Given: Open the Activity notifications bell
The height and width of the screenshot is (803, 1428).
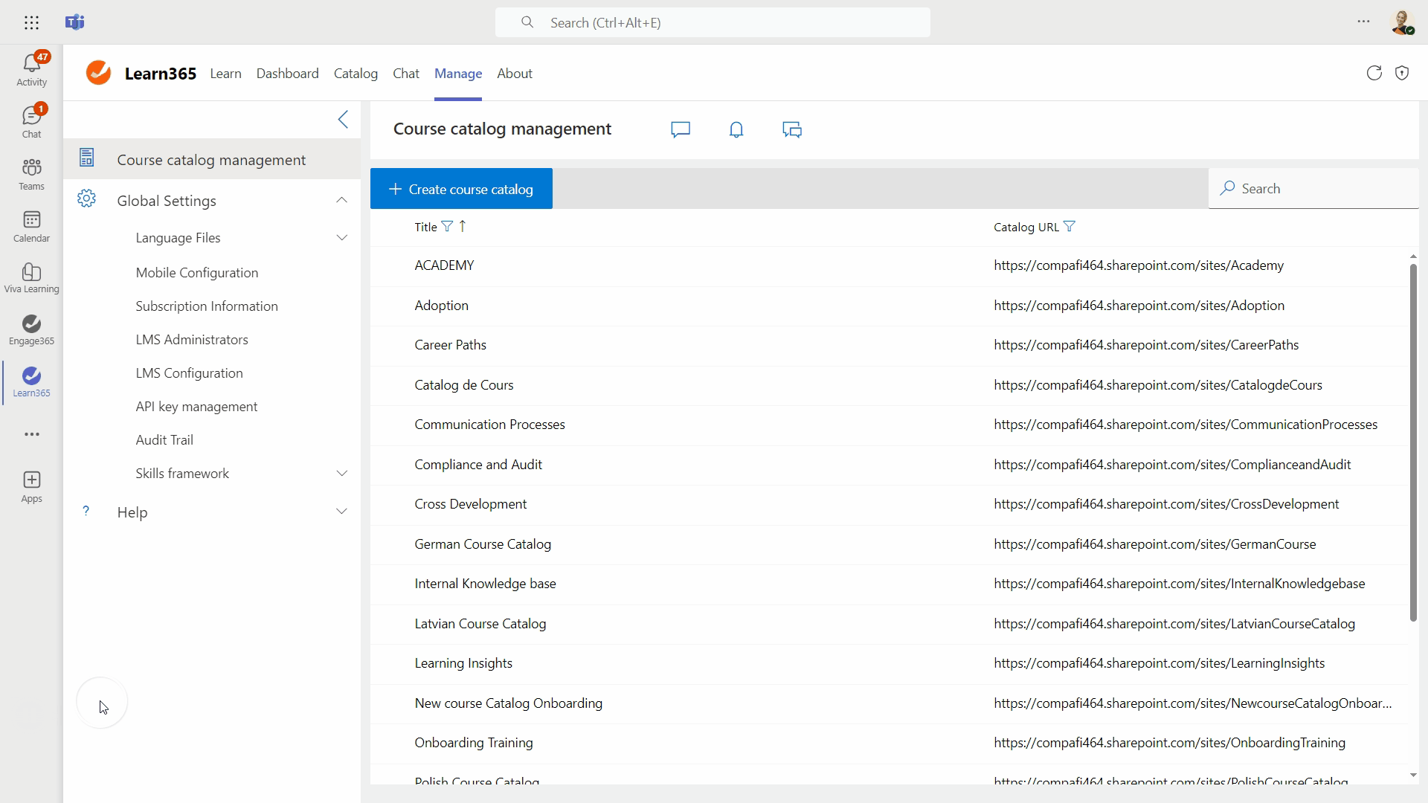Looking at the screenshot, I should coord(31,69).
